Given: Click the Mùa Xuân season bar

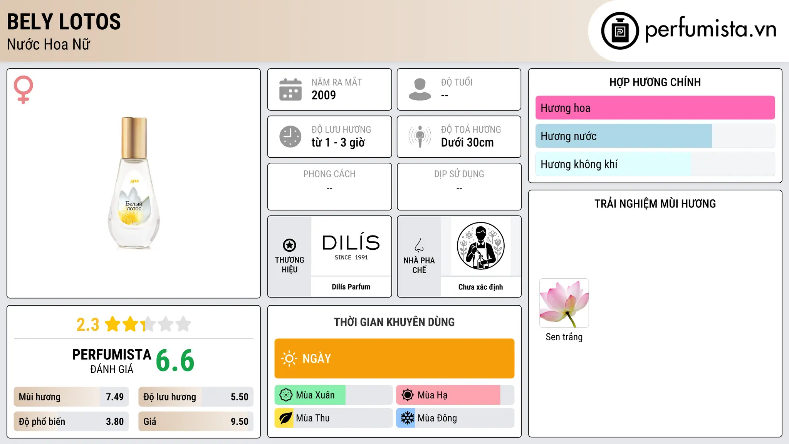Looking at the screenshot, I should click(x=334, y=395).
